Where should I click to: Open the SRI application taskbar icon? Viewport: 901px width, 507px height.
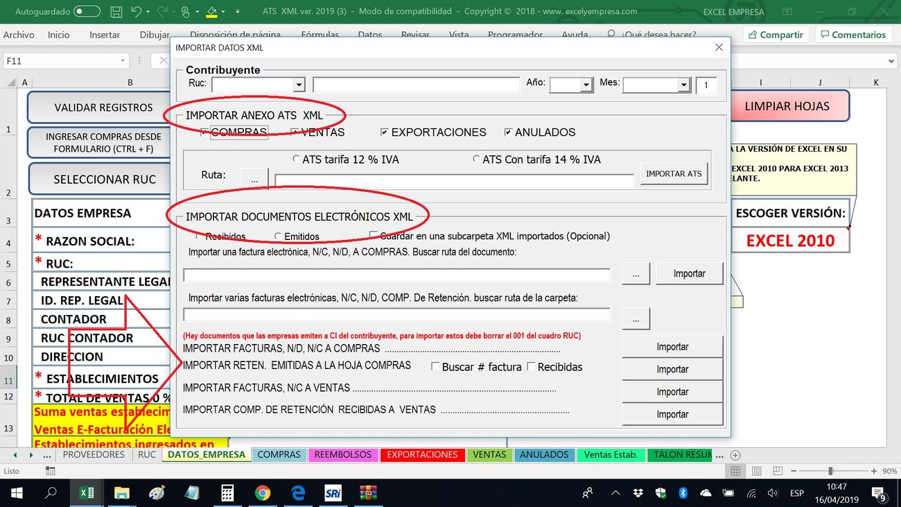(333, 493)
